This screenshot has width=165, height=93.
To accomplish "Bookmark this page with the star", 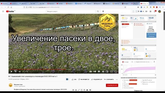I will [x=125, y=7].
